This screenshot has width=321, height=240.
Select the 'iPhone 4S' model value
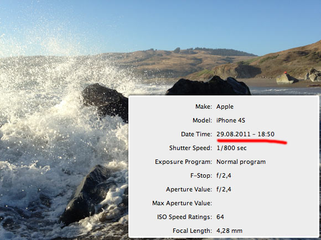tap(231, 120)
